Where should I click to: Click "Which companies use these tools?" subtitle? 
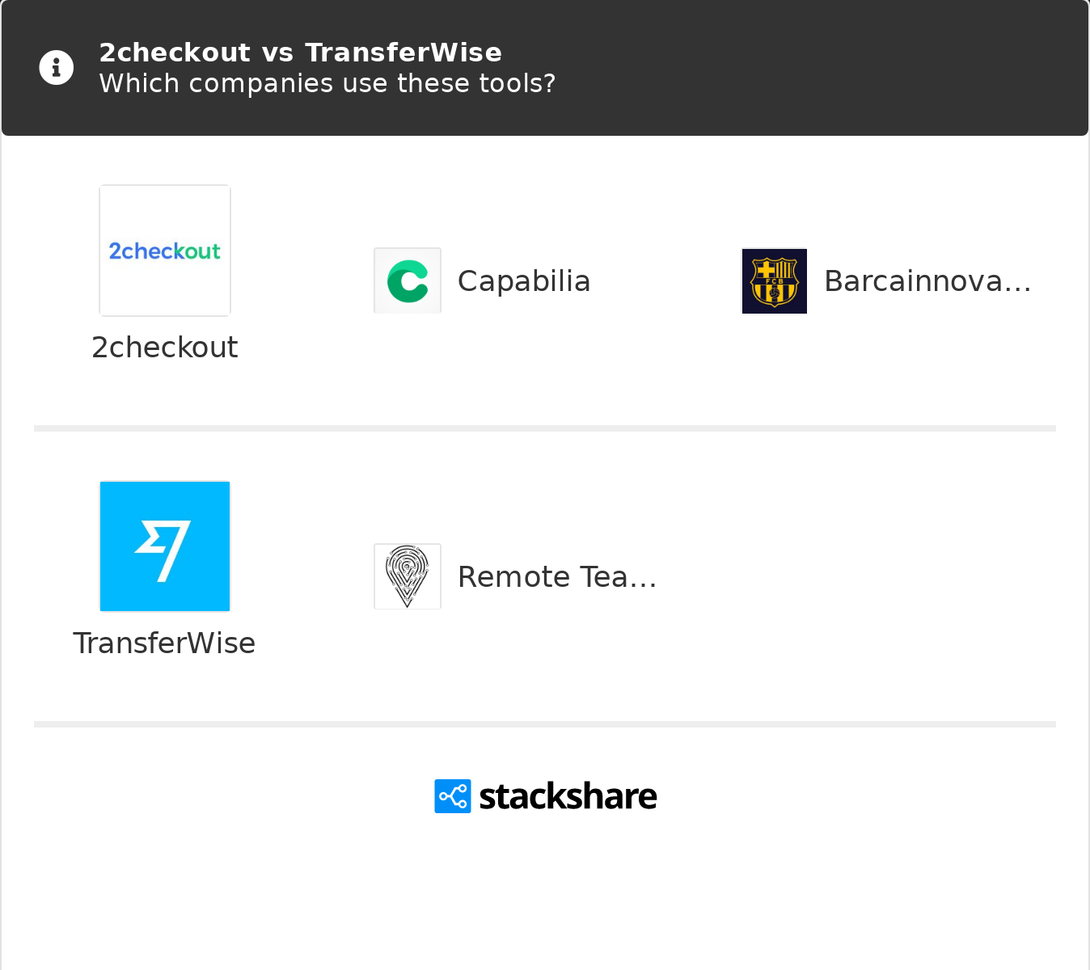pos(327,83)
